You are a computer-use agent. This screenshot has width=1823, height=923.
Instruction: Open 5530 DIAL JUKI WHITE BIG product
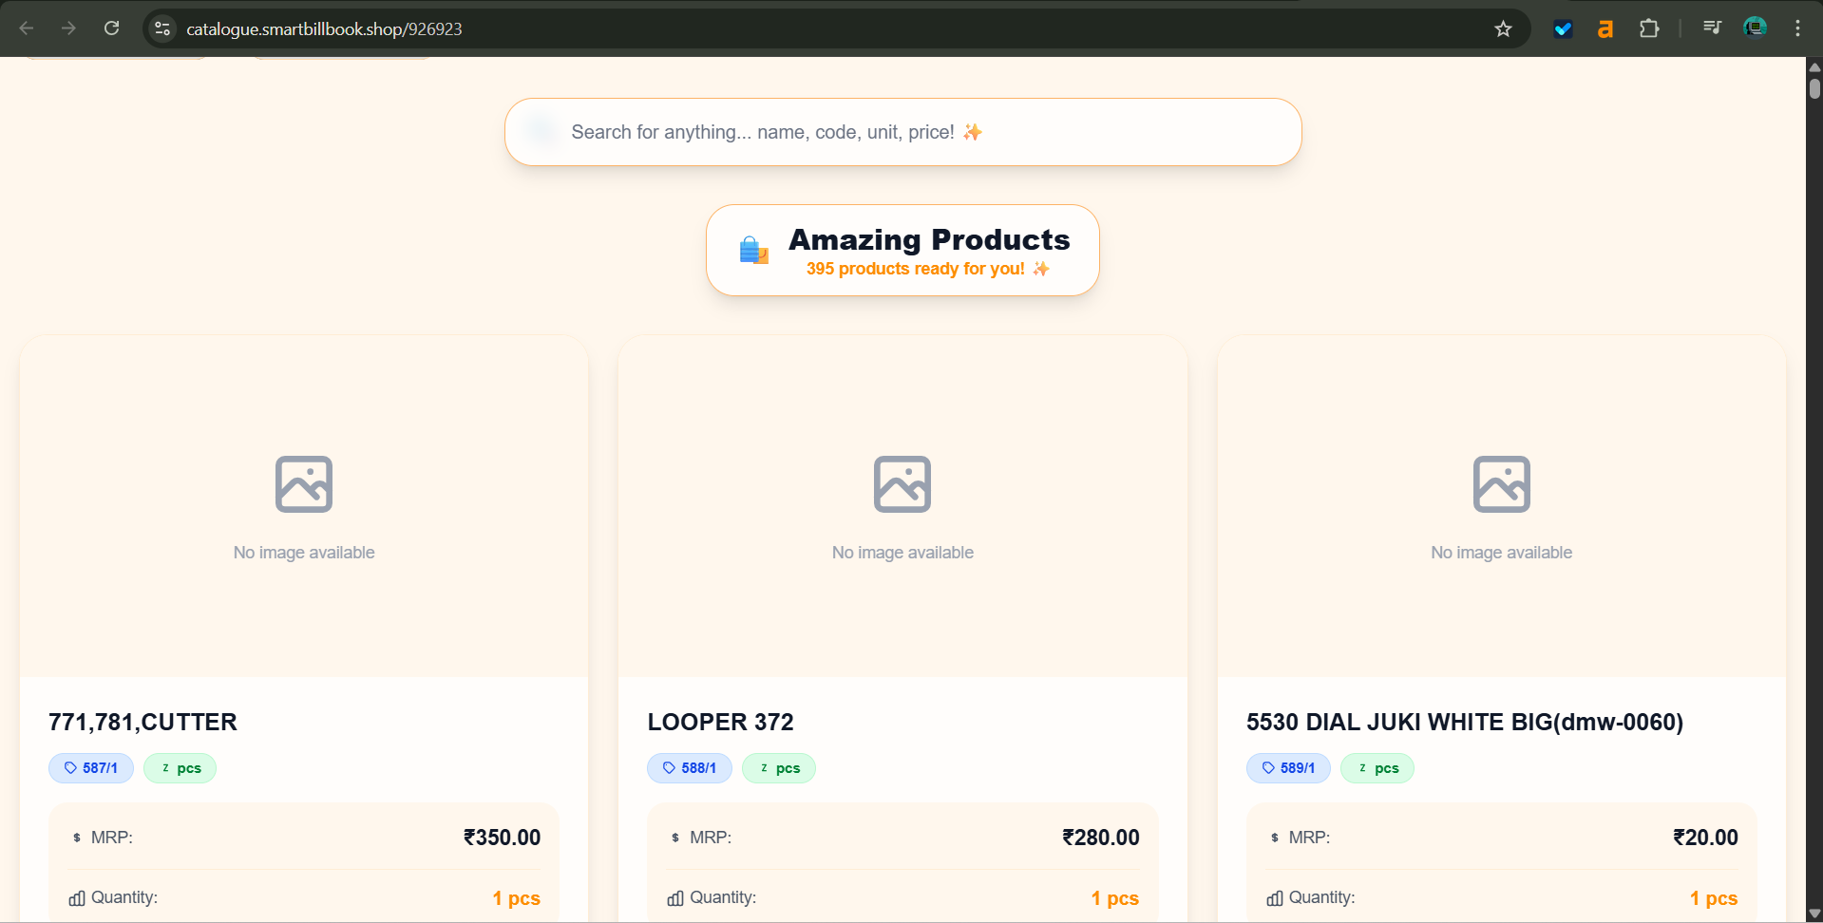(1464, 722)
